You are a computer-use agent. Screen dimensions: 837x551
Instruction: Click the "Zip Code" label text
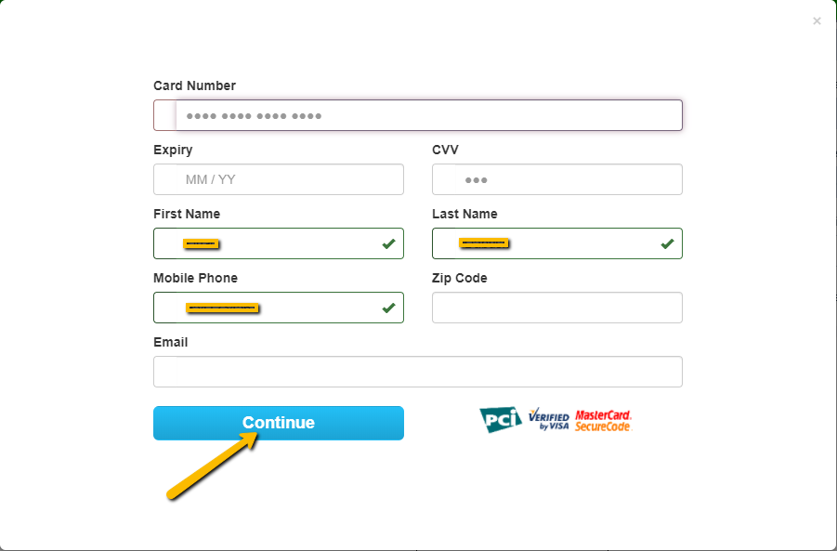pyautogui.click(x=460, y=278)
